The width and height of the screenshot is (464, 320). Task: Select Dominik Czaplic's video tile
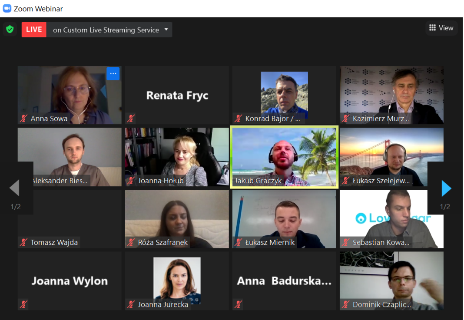click(x=391, y=280)
